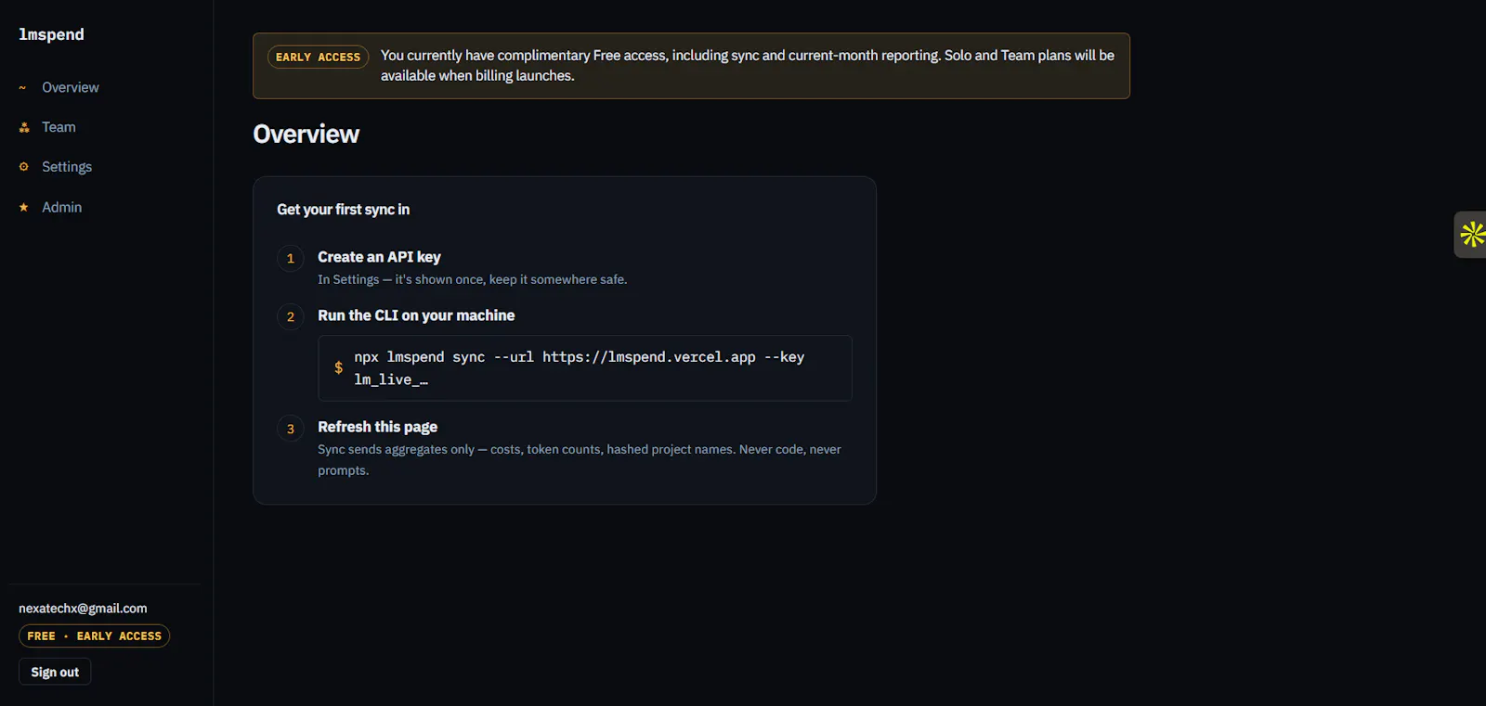The width and height of the screenshot is (1486, 706).
Task: Click the lmspend logo in sidebar
Action: (51, 34)
